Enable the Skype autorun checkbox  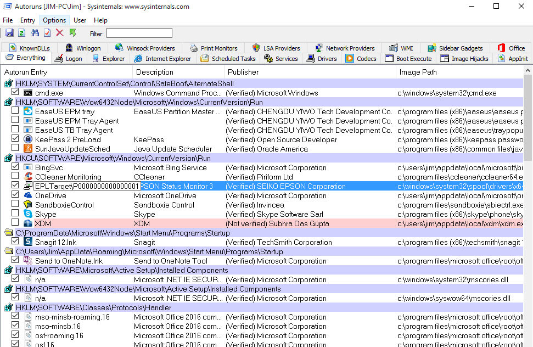(x=15, y=212)
